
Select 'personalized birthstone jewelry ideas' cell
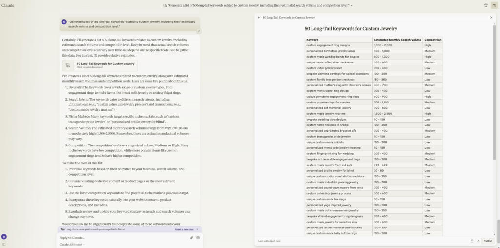point(338,51)
